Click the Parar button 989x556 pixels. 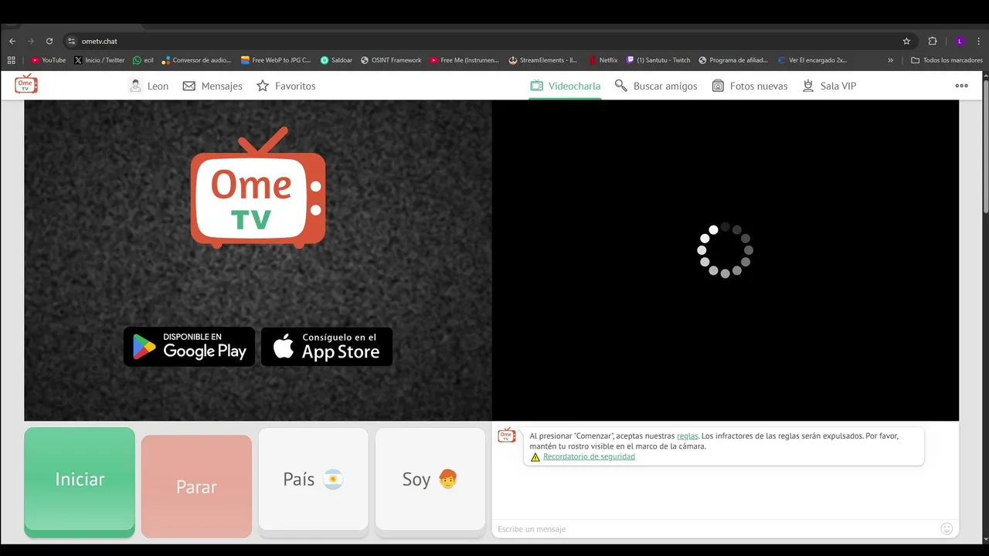click(x=196, y=486)
